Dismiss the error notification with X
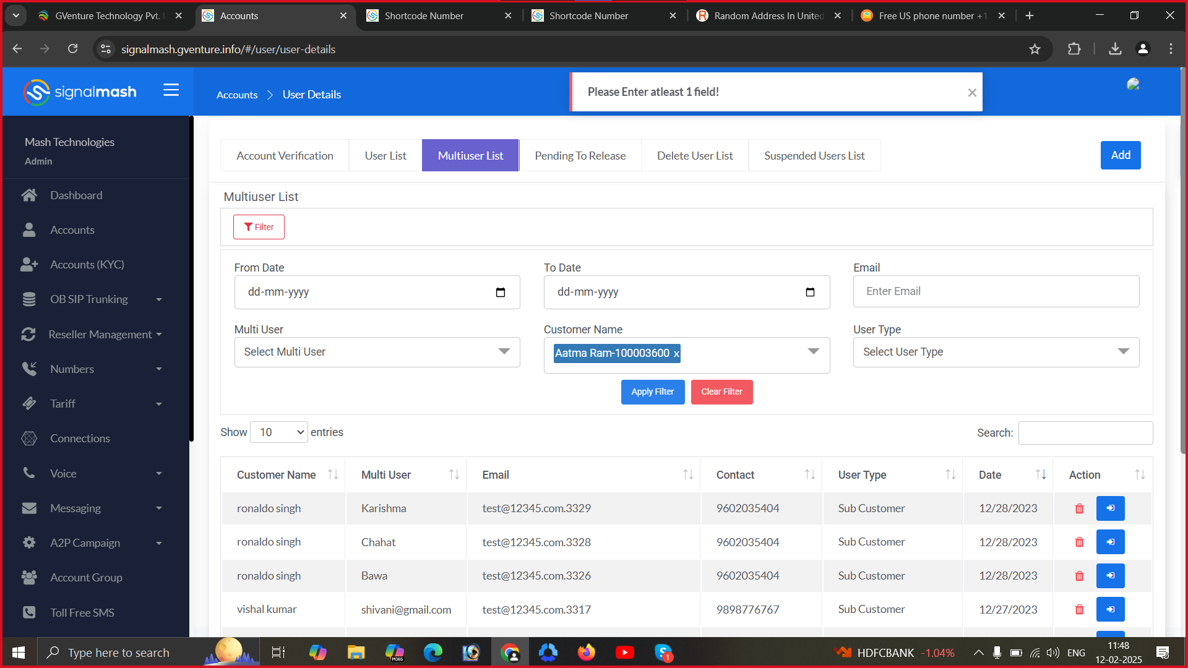This screenshot has height=668, width=1188. [x=972, y=93]
